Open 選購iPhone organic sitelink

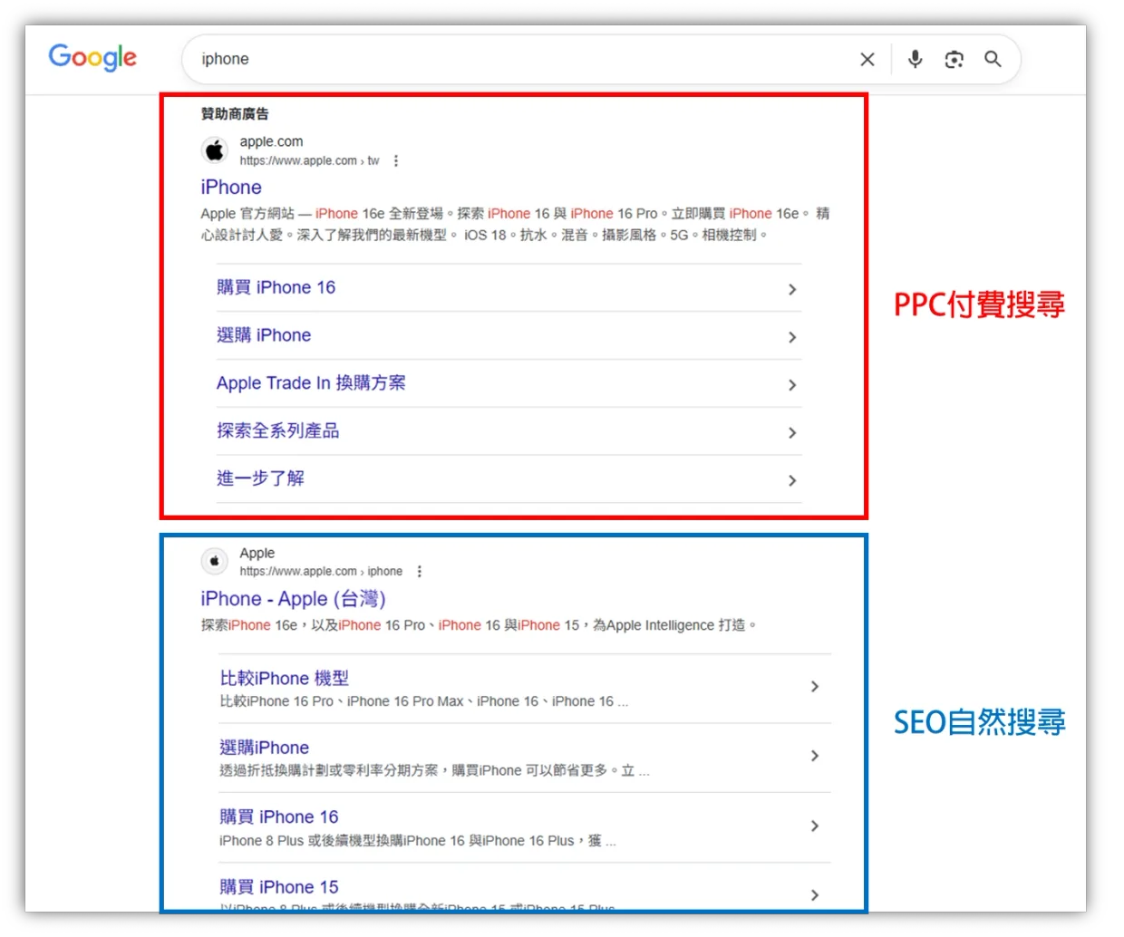[x=265, y=748]
